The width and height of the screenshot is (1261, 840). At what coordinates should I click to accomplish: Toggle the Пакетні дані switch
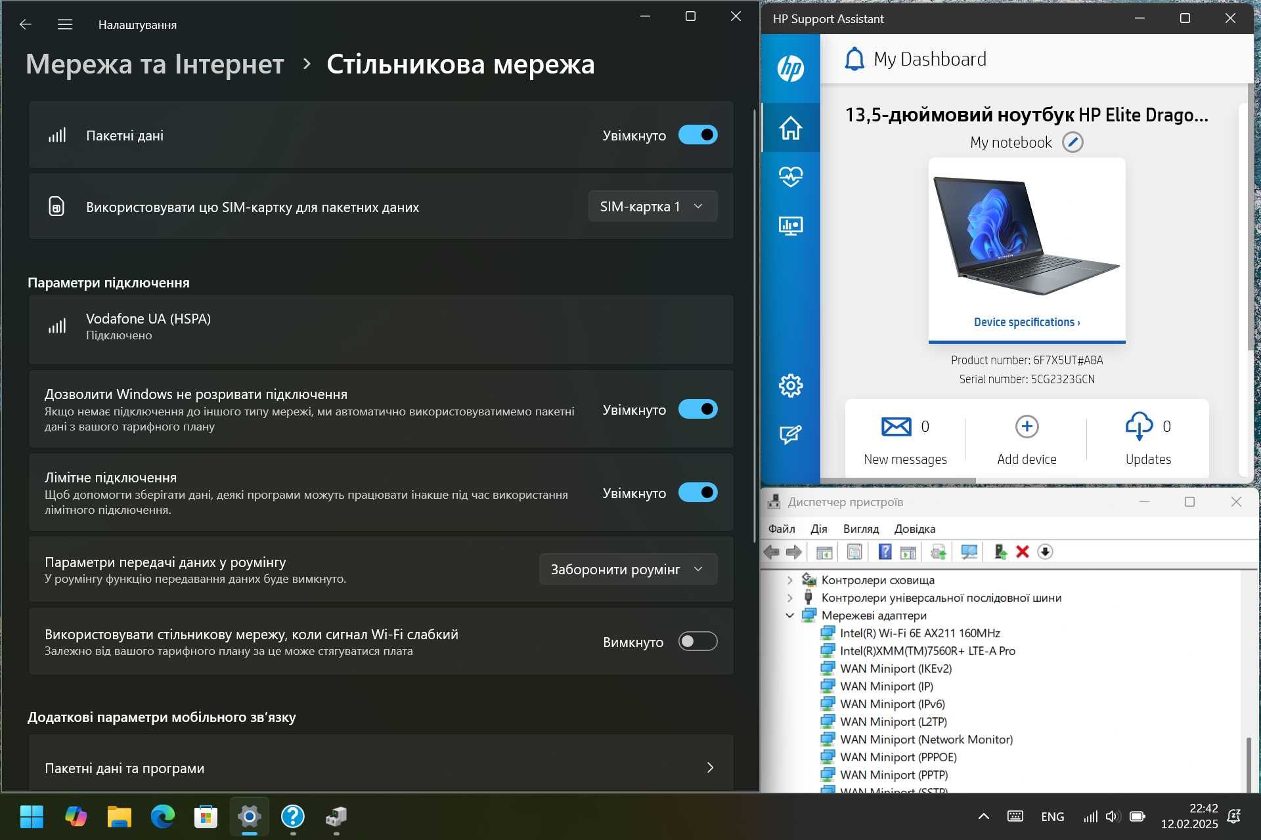point(697,135)
